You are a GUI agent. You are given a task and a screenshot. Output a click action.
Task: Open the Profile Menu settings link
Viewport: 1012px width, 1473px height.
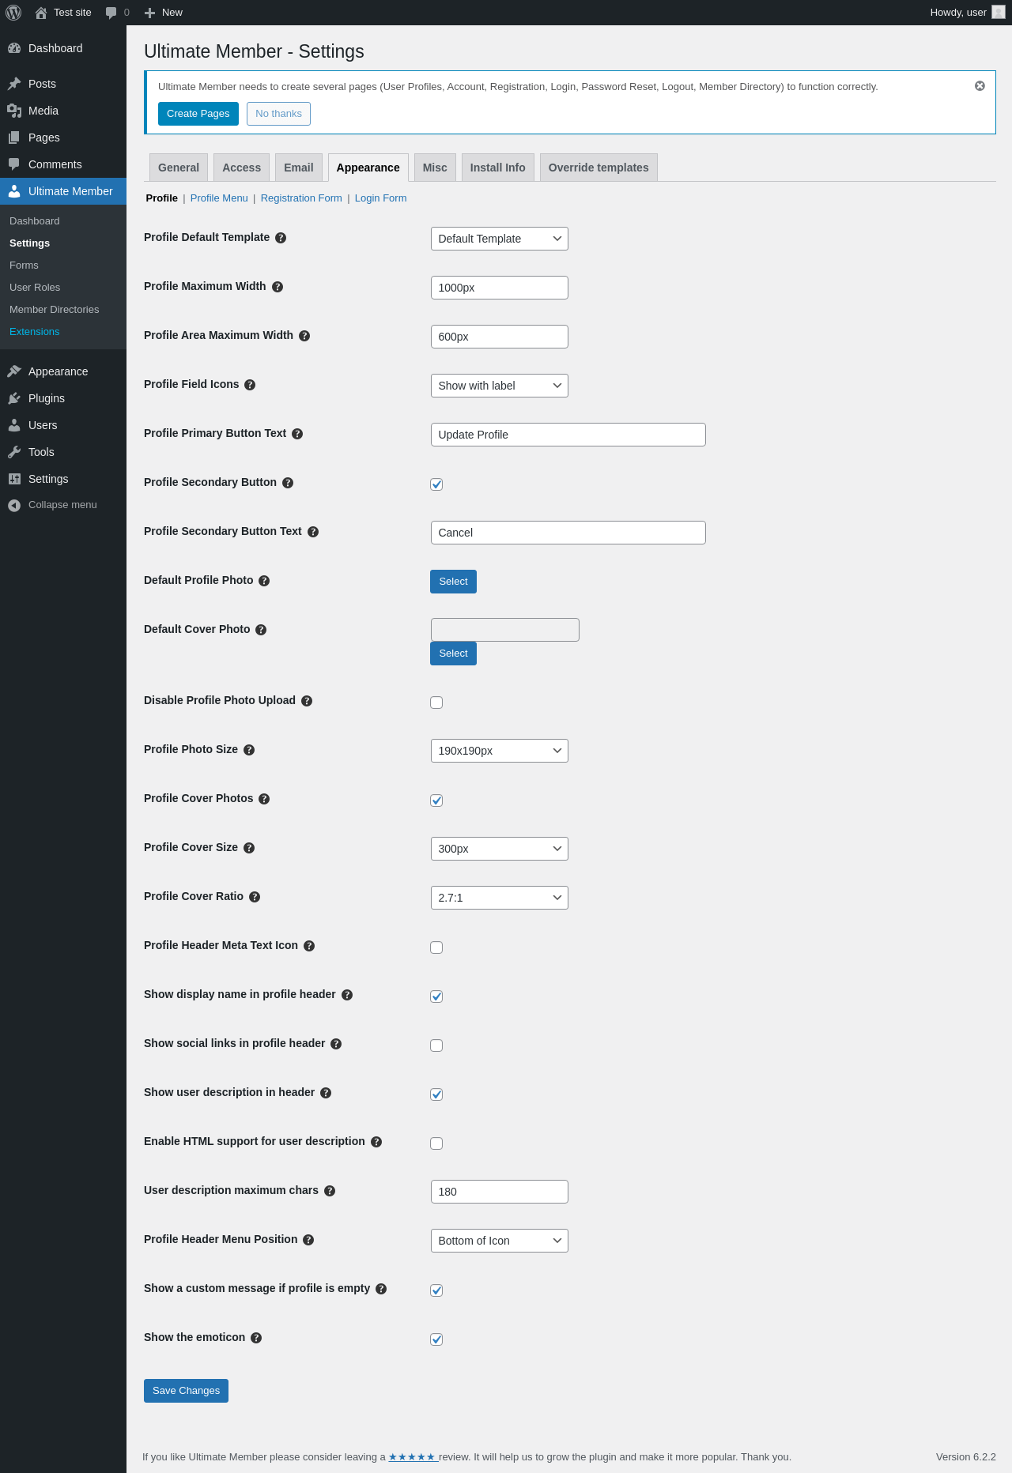[219, 198]
